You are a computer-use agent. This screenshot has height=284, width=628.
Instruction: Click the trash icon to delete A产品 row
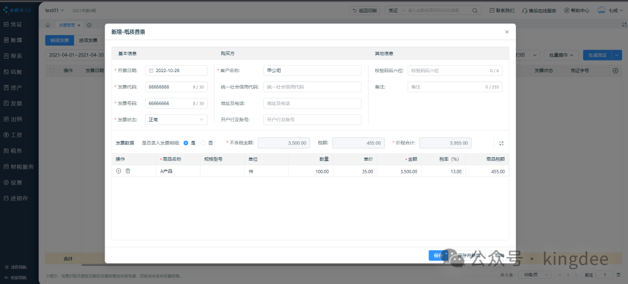pos(128,171)
